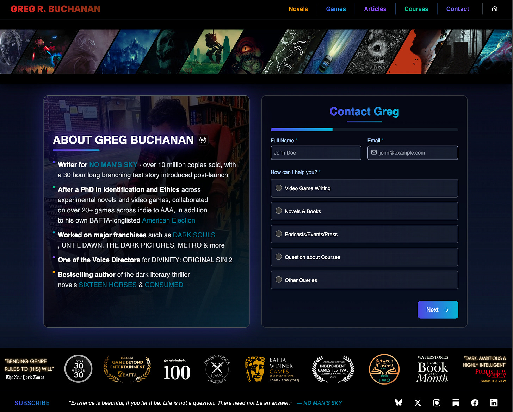Follow the DARK SOULS link
The height and width of the screenshot is (412, 513).
[194, 235]
